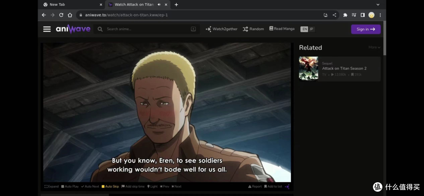Image resolution: width=424 pixels, height=196 pixels.
Task: Open Read Manga
Action: click(282, 29)
